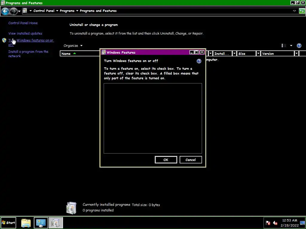Open Version column filter dropdown
306x229 pixels.
pos(296,54)
